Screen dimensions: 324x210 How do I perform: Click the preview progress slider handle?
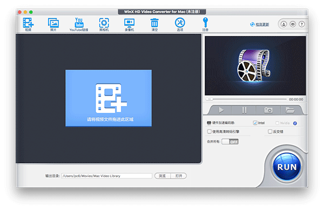pyautogui.click(x=209, y=99)
